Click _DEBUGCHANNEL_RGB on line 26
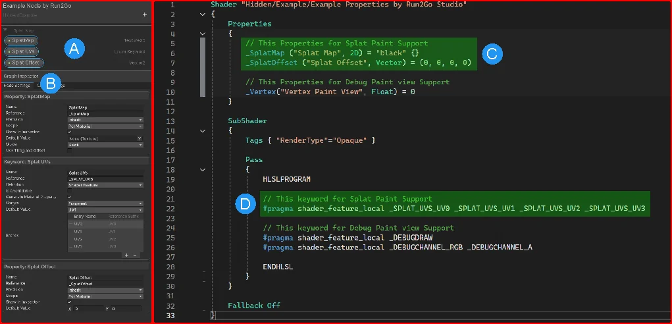The image size is (672, 324). point(426,248)
